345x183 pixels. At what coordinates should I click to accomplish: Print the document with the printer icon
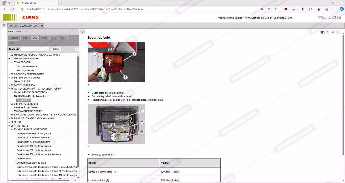(333, 32)
